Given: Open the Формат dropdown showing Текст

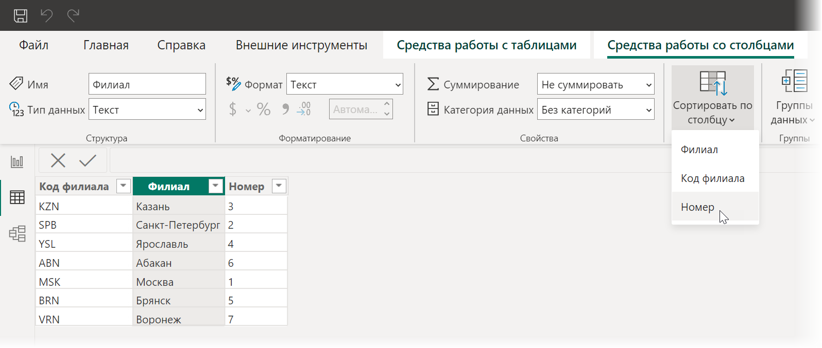Looking at the screenshot, I should [345, 84].
